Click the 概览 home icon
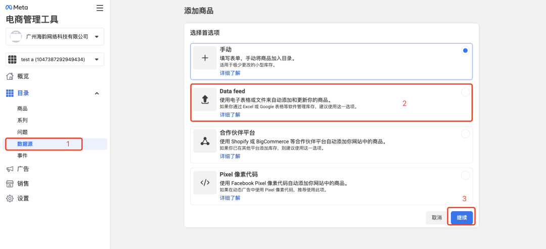Image resolution: width=546 pixels, height=249 pixels. 10,76
